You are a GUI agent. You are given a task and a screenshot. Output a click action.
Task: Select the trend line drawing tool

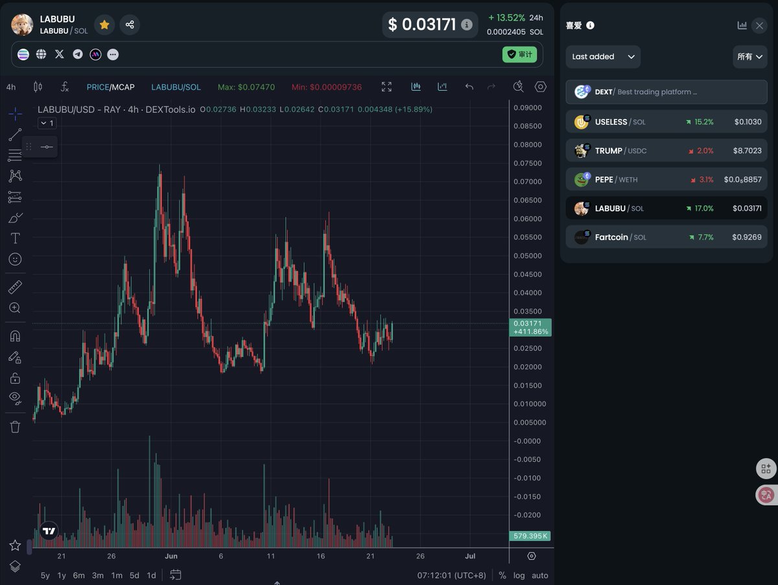[15, 135]
